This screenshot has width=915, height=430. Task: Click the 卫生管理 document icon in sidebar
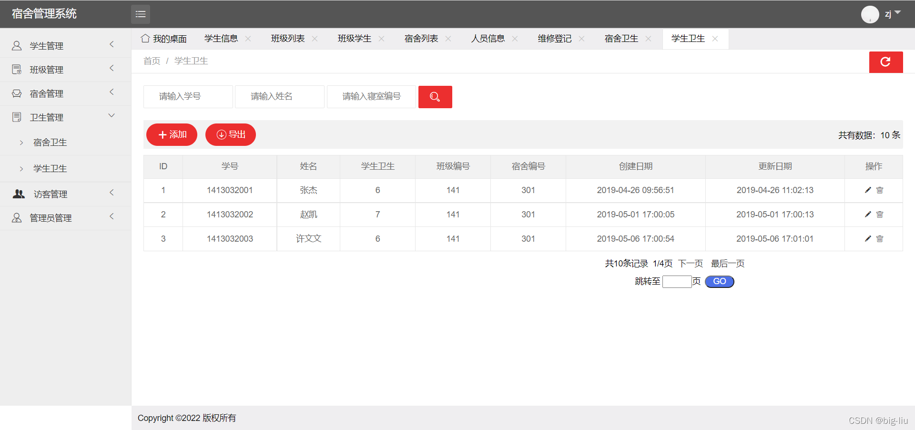click(x=17, y=117)
